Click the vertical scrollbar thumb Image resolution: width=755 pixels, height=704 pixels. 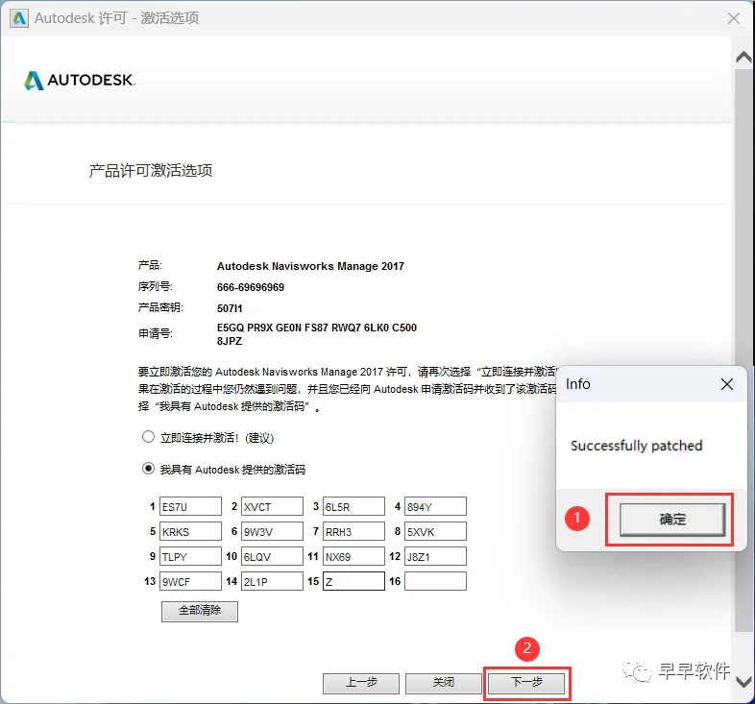[x=743, y=350]
